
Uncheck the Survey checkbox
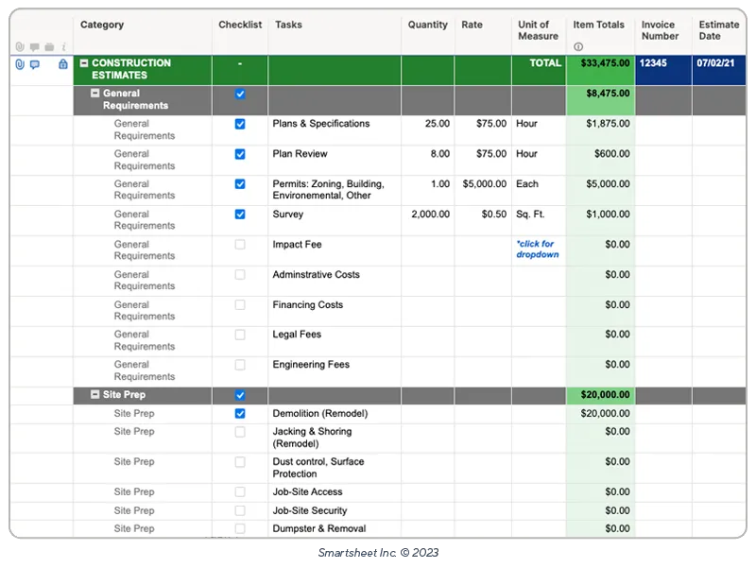(240, 215)
